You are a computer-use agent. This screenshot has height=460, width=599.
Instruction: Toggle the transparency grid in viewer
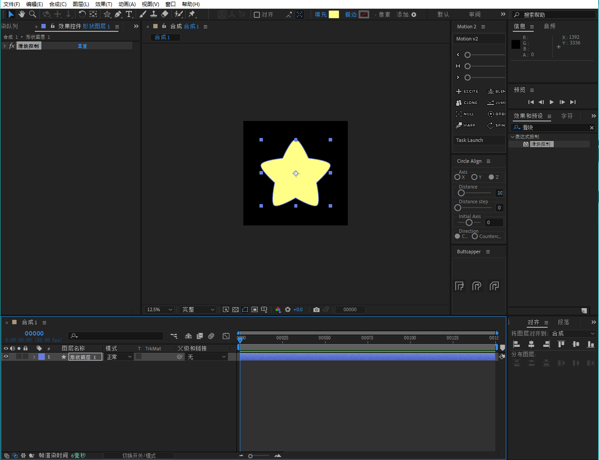pyautogui.click(x=236, y=309)
